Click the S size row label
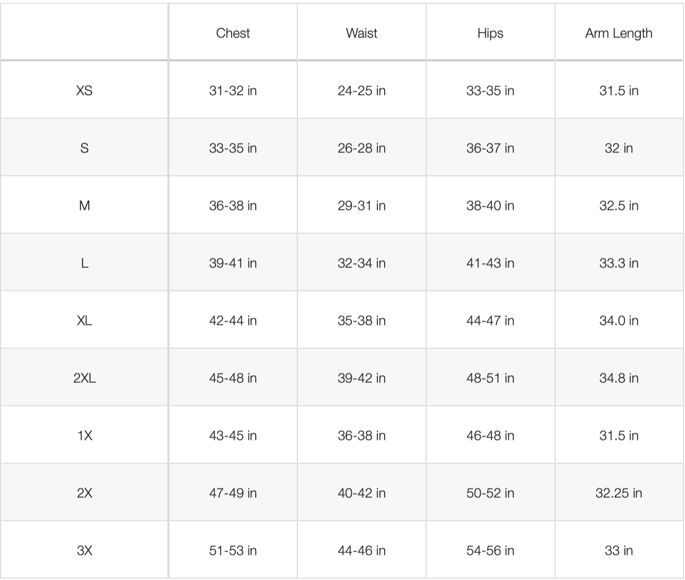This screenshot has width=685, height=580. [84, 148]
